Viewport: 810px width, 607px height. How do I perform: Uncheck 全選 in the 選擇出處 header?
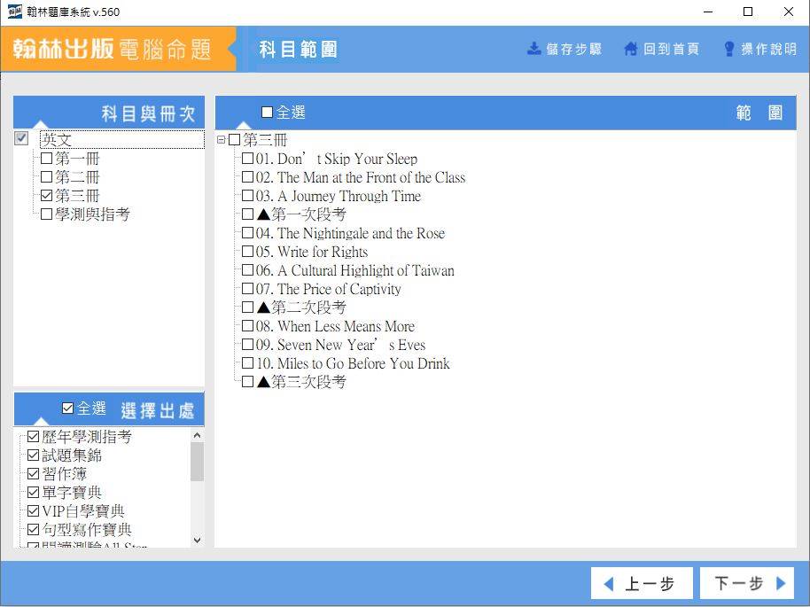pos(67,409)
